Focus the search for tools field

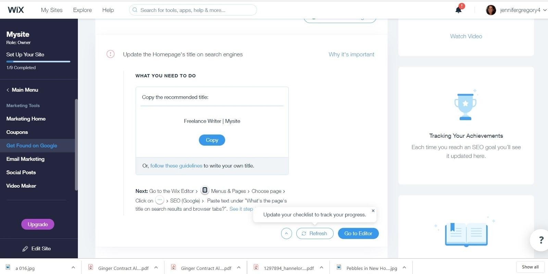[193, 10]
